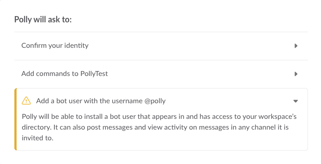This screenshot has height=164, width=321.
Task: Click the 'Confirm your identity' label text
Action: (55, 46)
